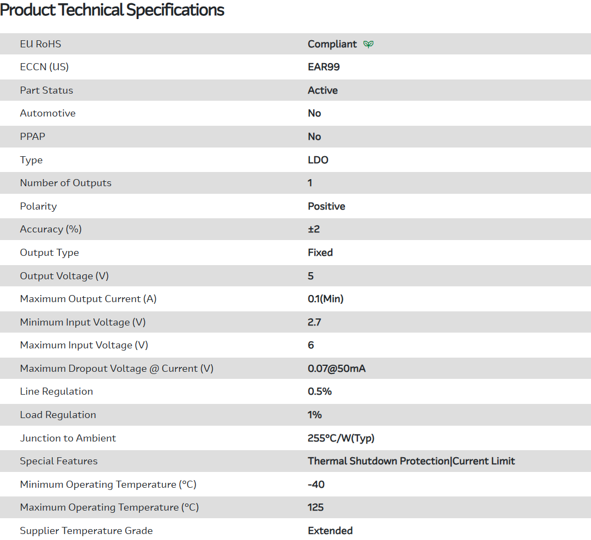Image resolution: width=591 pixels, height=540 pixels.
Task: Select the EU RoHS Compliant value
Action: pos(332,44)
